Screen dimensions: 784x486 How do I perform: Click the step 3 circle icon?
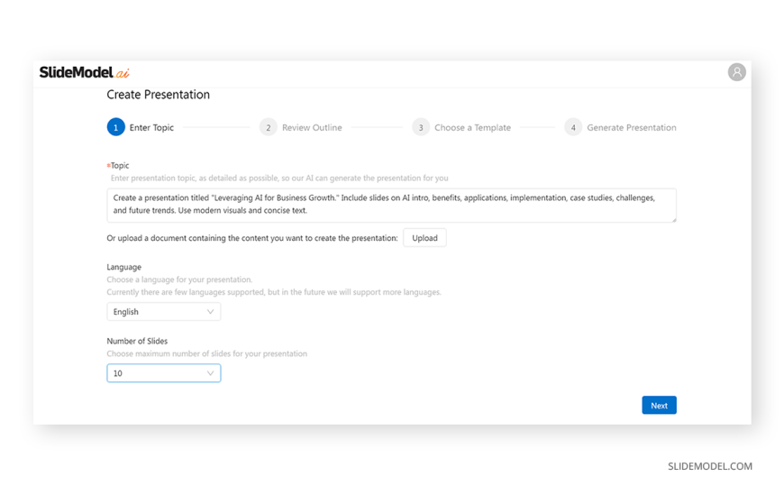point(421,127)
